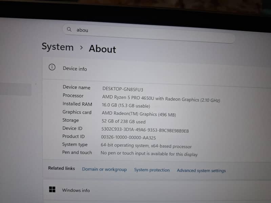The height and width of the screenshot is (203, 271).
Task: Select the Device ID string 5302C933
Action: click(x=145, y=130)
